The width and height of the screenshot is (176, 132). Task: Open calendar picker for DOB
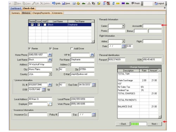pos(44,89)
